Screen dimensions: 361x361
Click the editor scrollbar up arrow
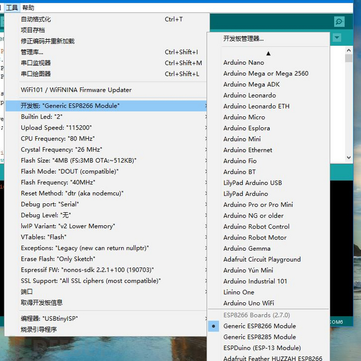[349, 50]
